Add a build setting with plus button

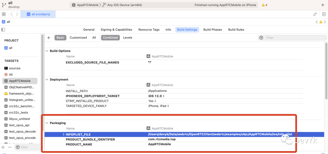[49, 38]
